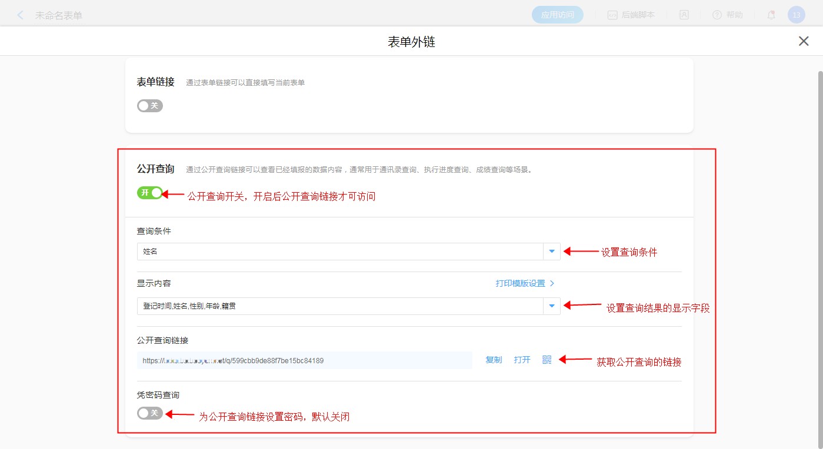Click the user avatar labeled 13
The image size is (823, 449).
pos(796,15)
